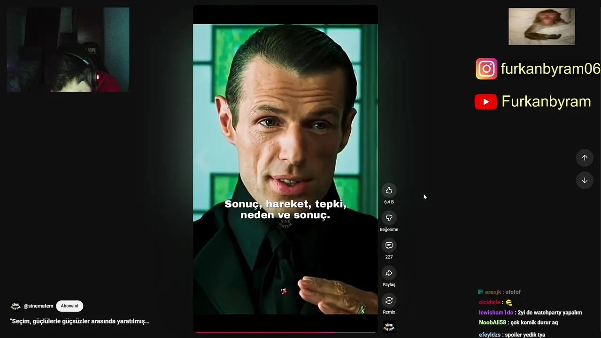
Task: Click the Shorts video progress bar
Action: click(x=285, y=332)
